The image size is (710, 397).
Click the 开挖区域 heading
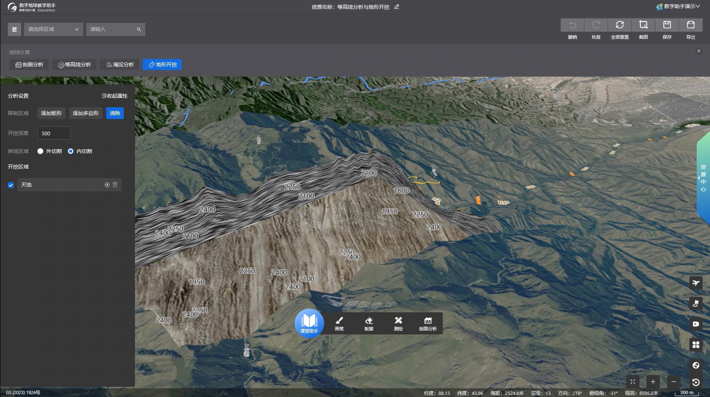(x=18, y=167)
